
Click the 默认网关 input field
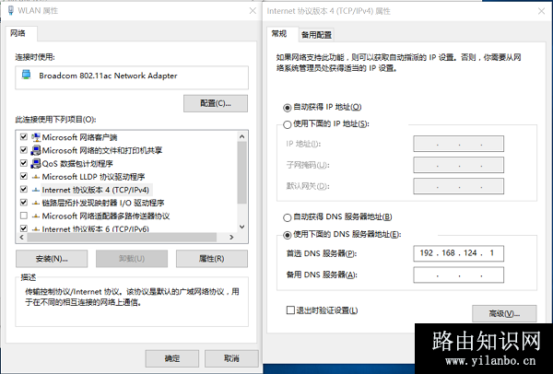(458, 186)
